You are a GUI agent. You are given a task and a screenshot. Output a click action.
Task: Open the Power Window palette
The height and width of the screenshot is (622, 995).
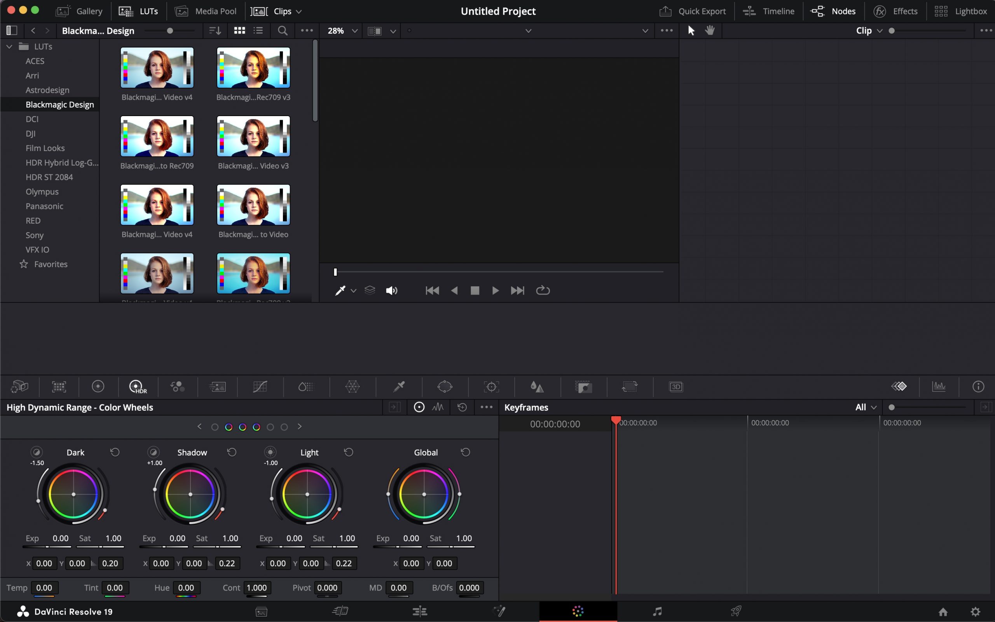pyautogui.click(x=445, y=387)
